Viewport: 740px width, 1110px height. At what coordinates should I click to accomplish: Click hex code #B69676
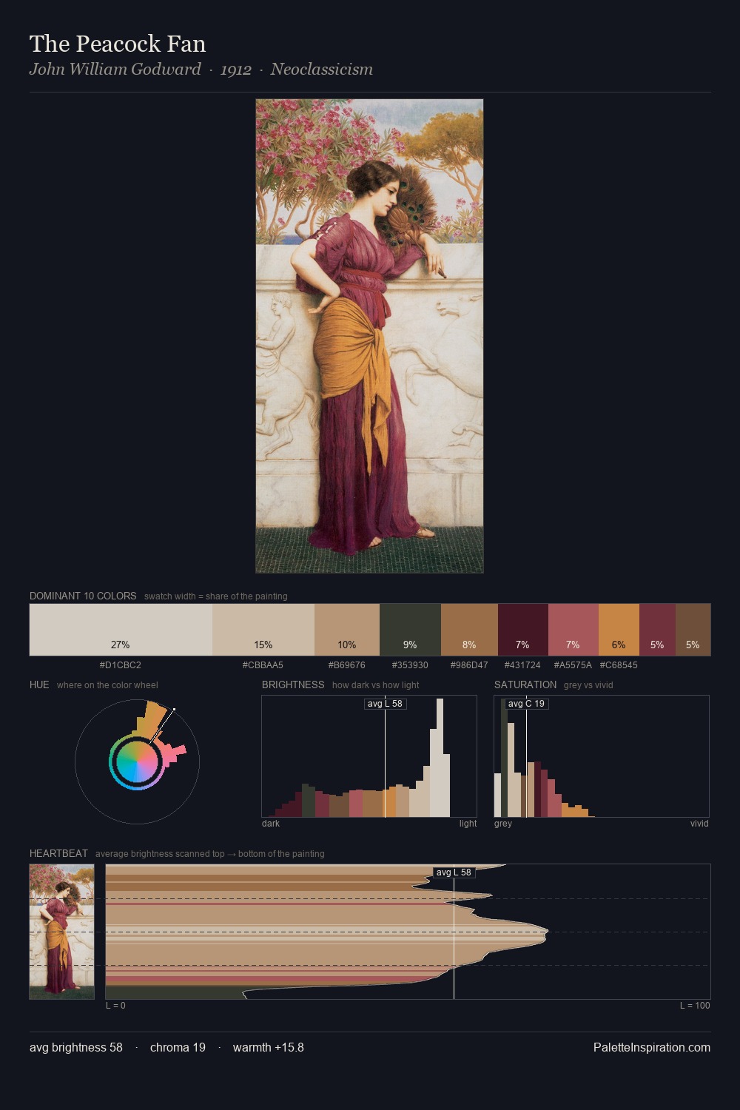346,665
